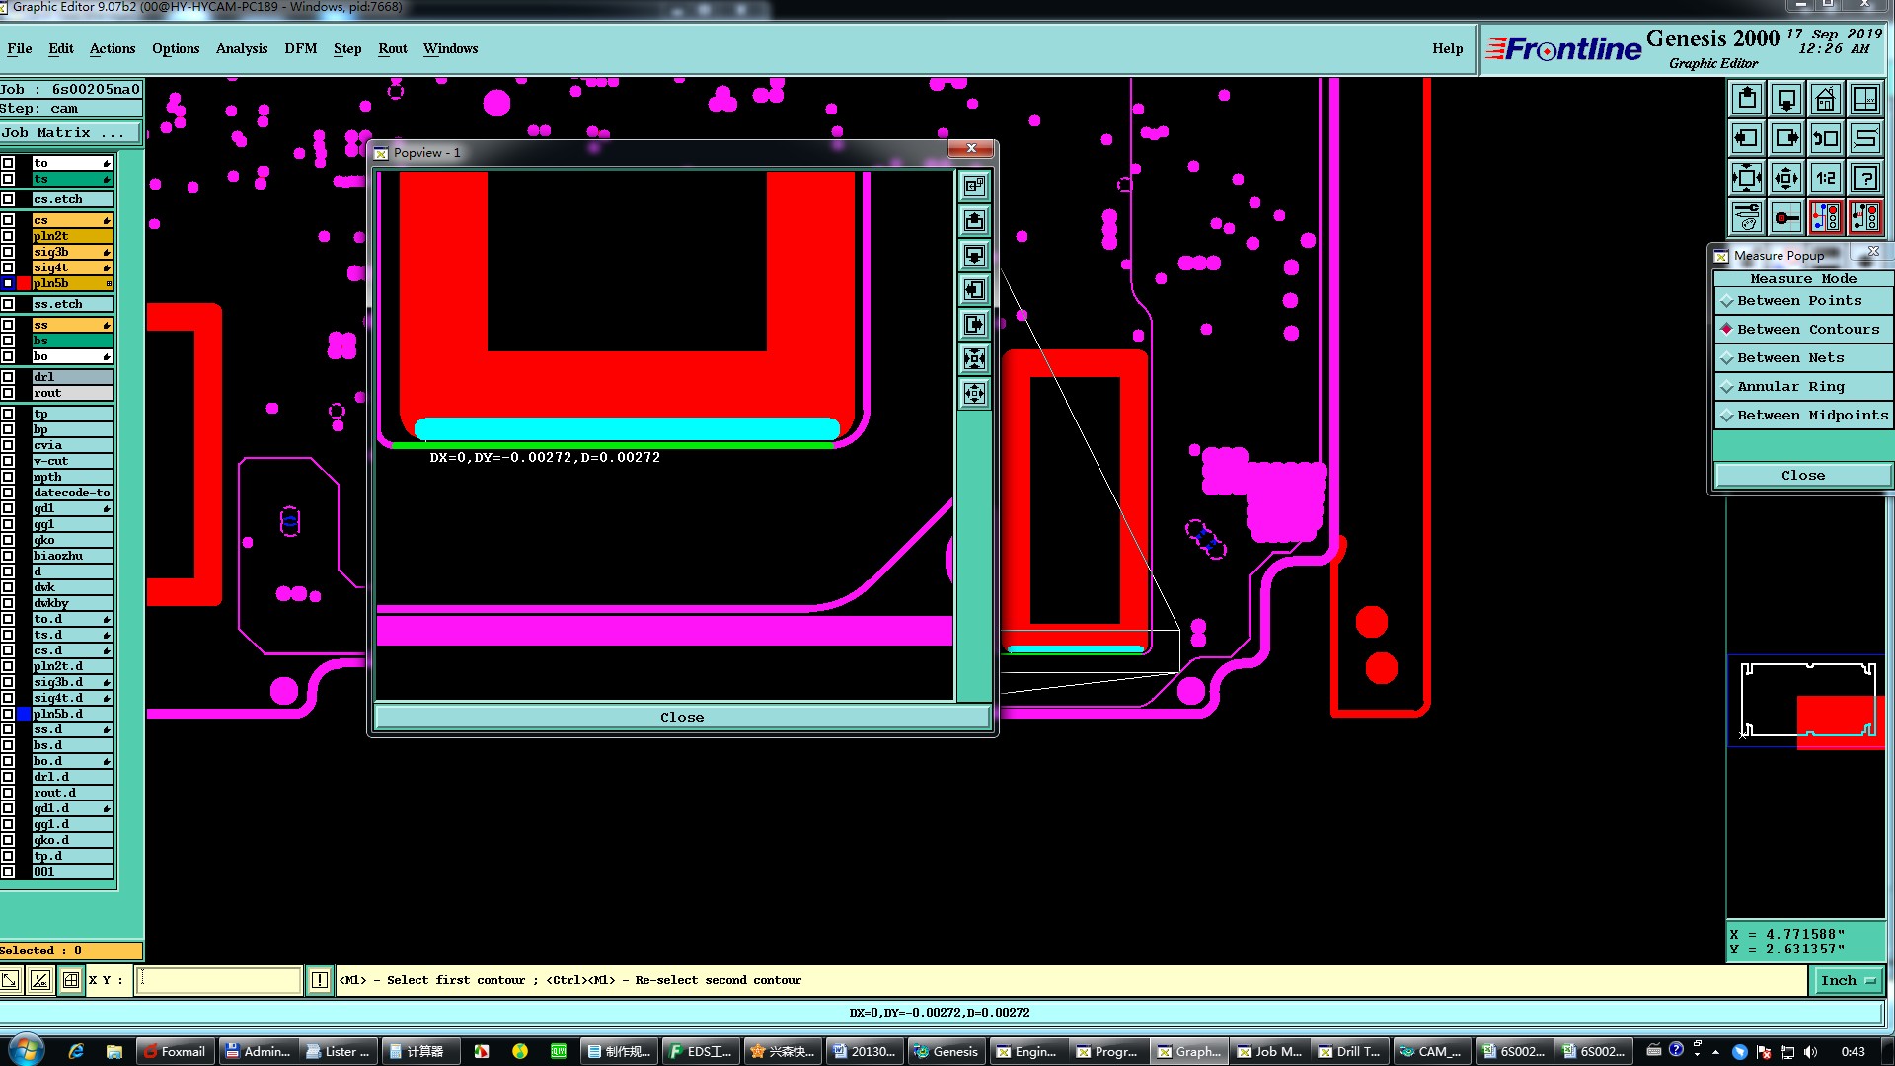1895x1066 pixels.
Task: Click the pan up icon in main toolbar
Action: [x=1747, y=99]
